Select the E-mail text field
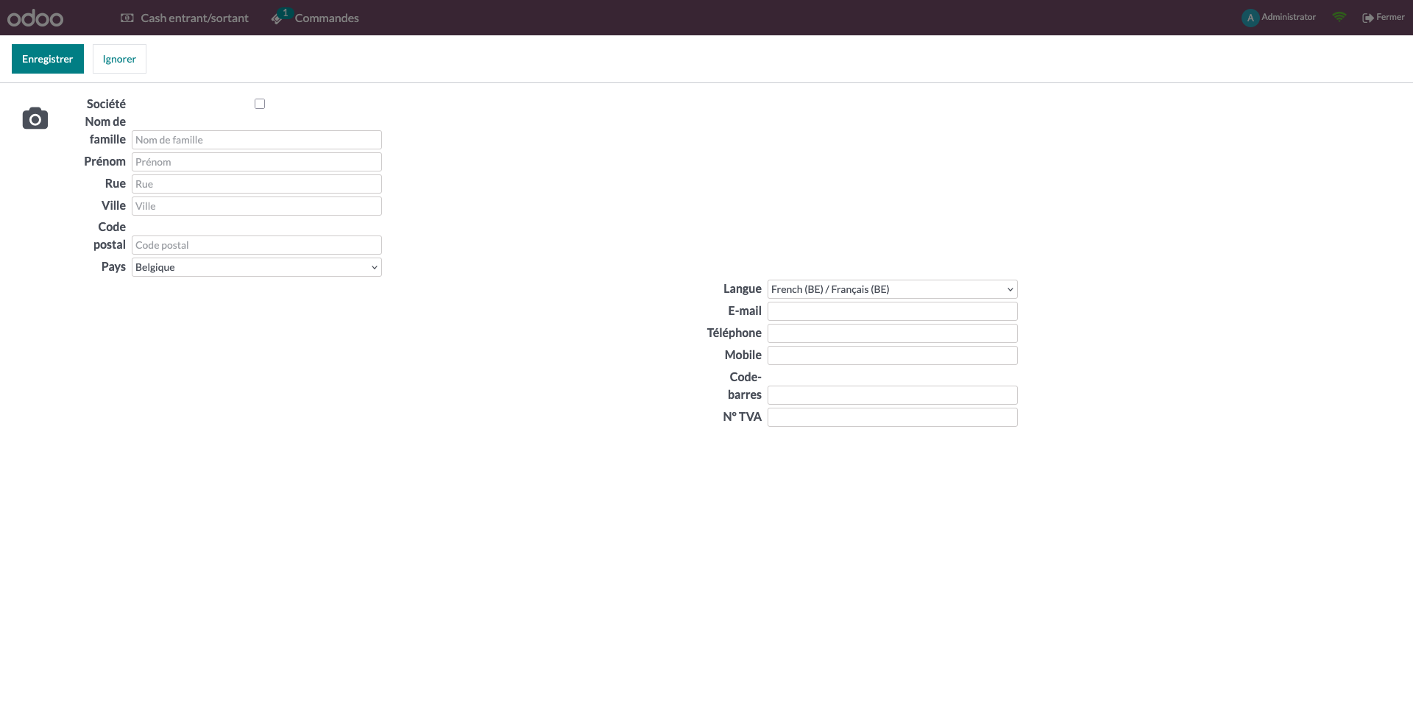Screen dimensions: 1413x719 pyautogui.click(x=892, y=311)
